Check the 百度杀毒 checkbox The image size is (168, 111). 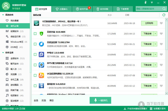[35, 34]
